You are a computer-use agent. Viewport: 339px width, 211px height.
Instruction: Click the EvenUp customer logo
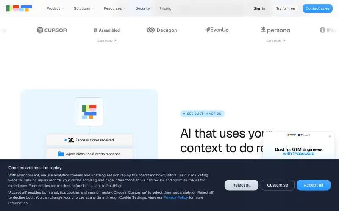217,30
